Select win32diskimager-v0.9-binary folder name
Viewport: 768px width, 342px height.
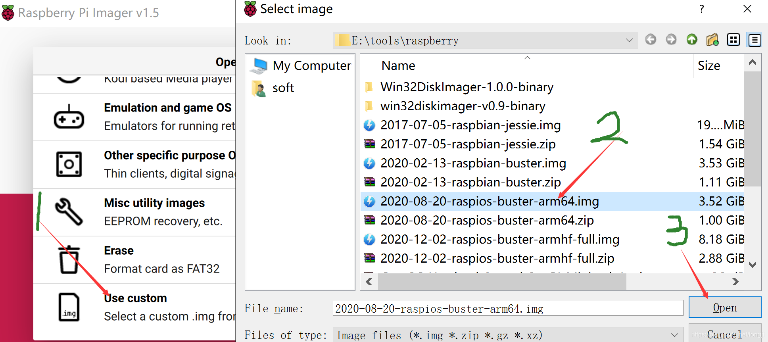463,106
